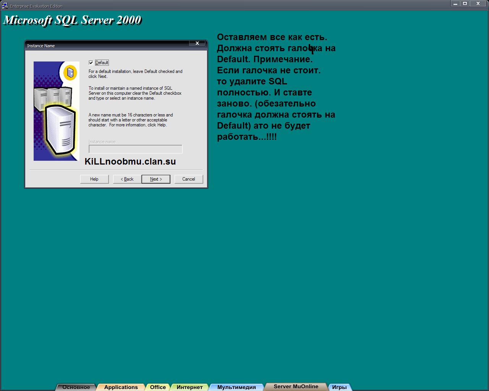This screenshot has width=489, height=391.
Task: Open the Applications tab
Action: click(x=121, y=387)
